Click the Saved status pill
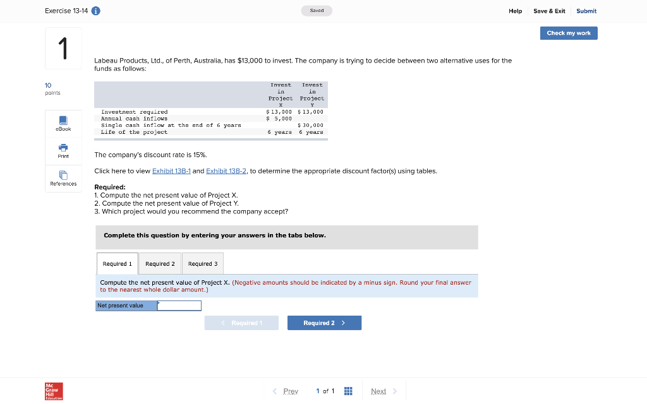This screenshot has width=647, height=404. tap(317, 10)
